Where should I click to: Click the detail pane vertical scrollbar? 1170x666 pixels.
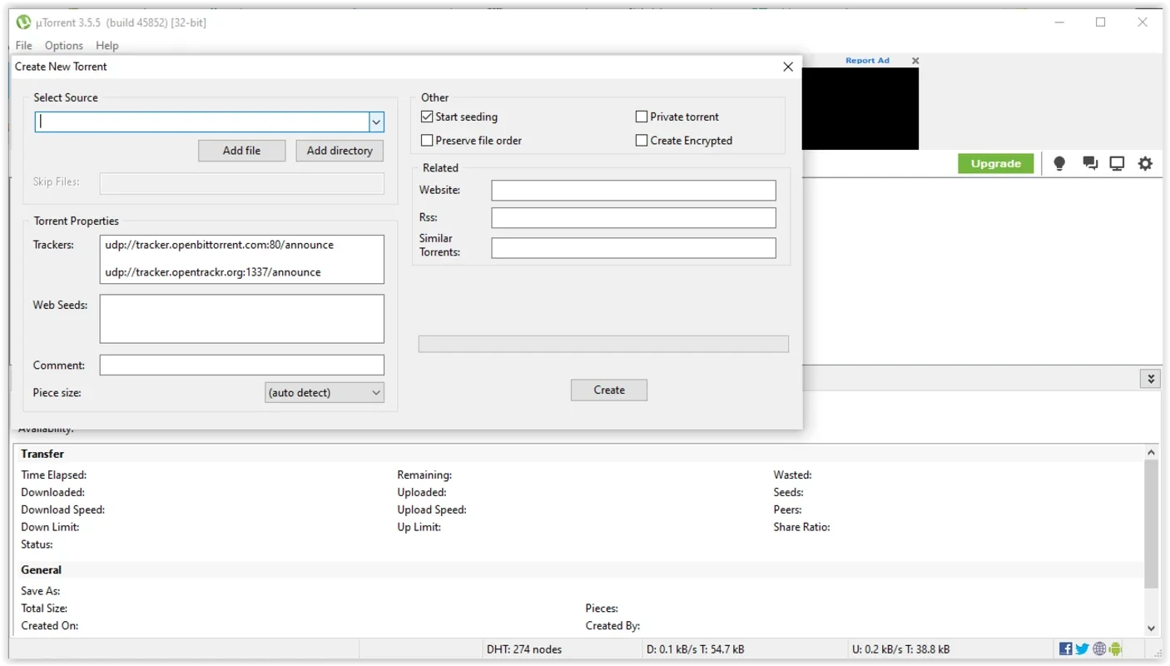[1151, 524]
